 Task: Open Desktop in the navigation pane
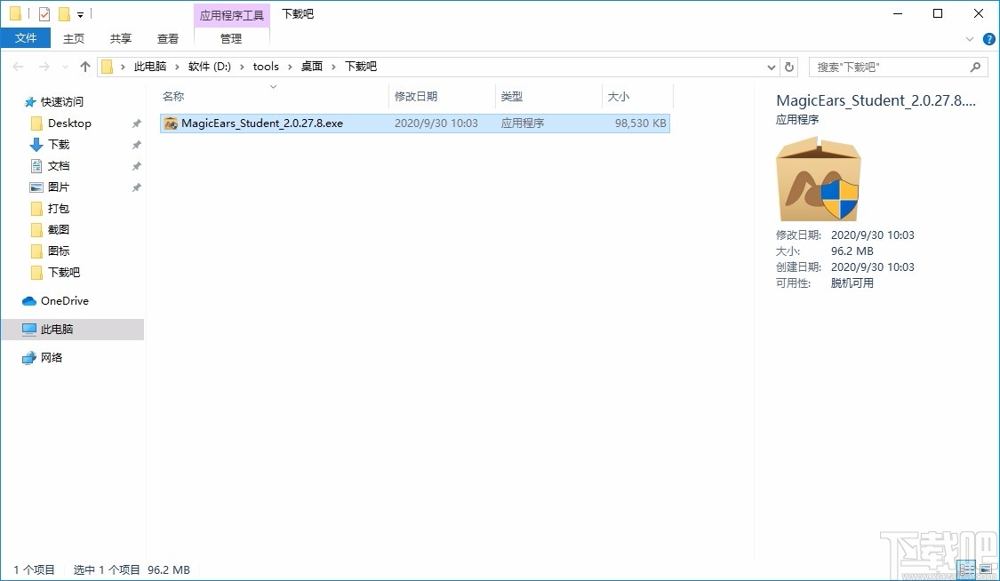69,123
